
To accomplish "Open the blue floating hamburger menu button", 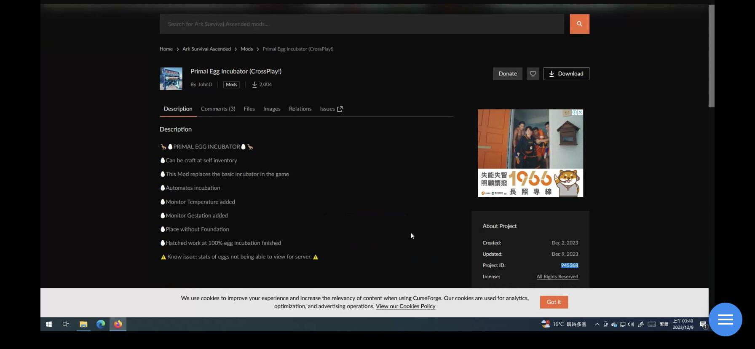I will pyautogui.click(x=725, y=319).
